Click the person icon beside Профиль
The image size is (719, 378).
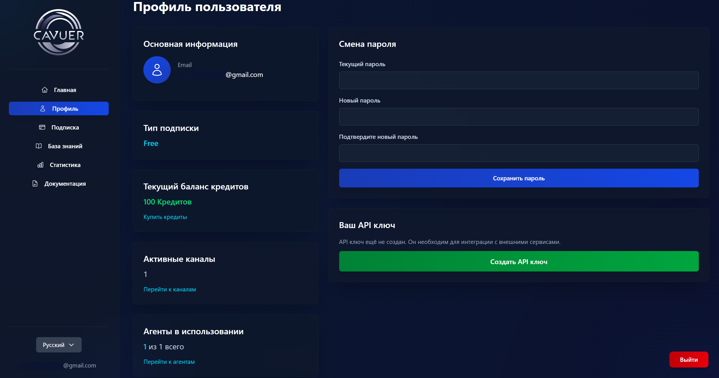click(x=43, y=108)
